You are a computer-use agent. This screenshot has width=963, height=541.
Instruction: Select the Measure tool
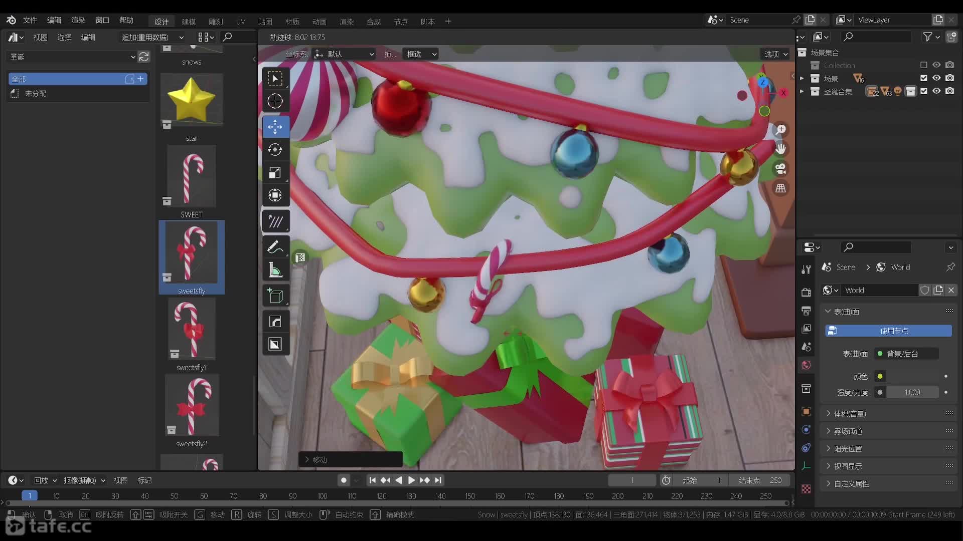point(275,270)
